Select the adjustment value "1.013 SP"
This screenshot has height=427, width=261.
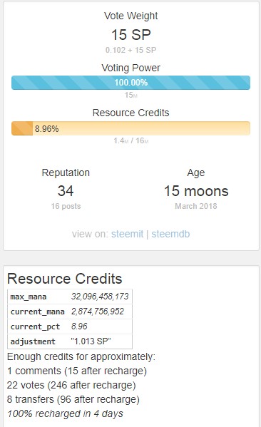[91, 341]
